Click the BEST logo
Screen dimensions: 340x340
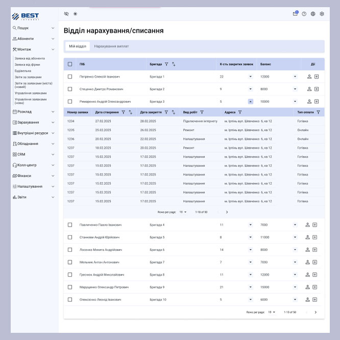(x=26, y=16)
